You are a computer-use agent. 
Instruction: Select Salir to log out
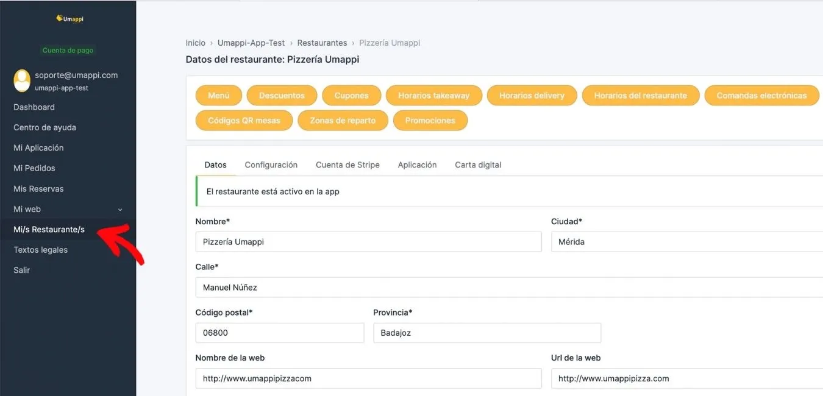[x=22, y=270]
